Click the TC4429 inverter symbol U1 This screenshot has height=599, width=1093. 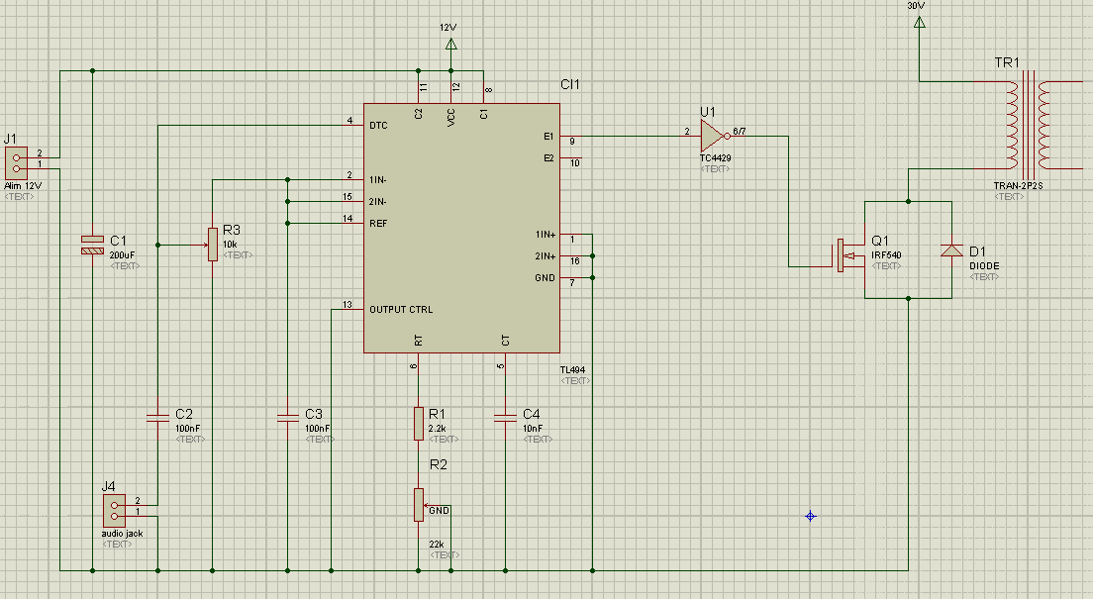coord(715,136)
